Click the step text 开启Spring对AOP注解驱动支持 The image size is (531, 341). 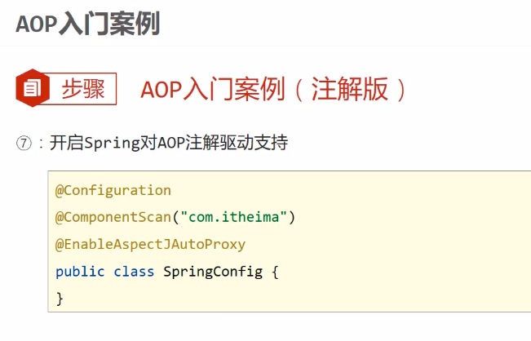169,143
